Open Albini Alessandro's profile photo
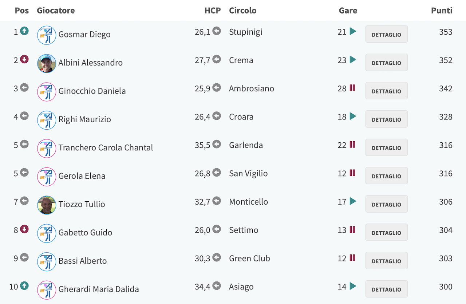466x304 pixels. pos(47,63)
